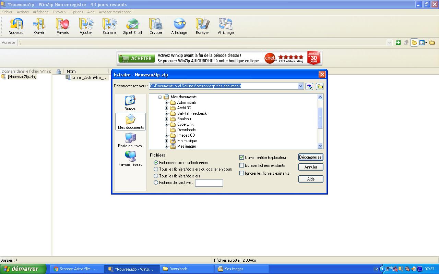The image size is (439, 274).
Task: Click the history icon next to the extract path
Action: 309,86
